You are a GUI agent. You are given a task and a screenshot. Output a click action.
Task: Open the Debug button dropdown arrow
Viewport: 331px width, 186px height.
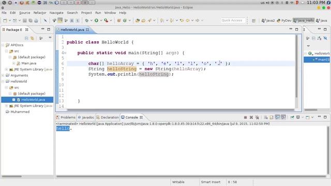(x=91, y=21)
